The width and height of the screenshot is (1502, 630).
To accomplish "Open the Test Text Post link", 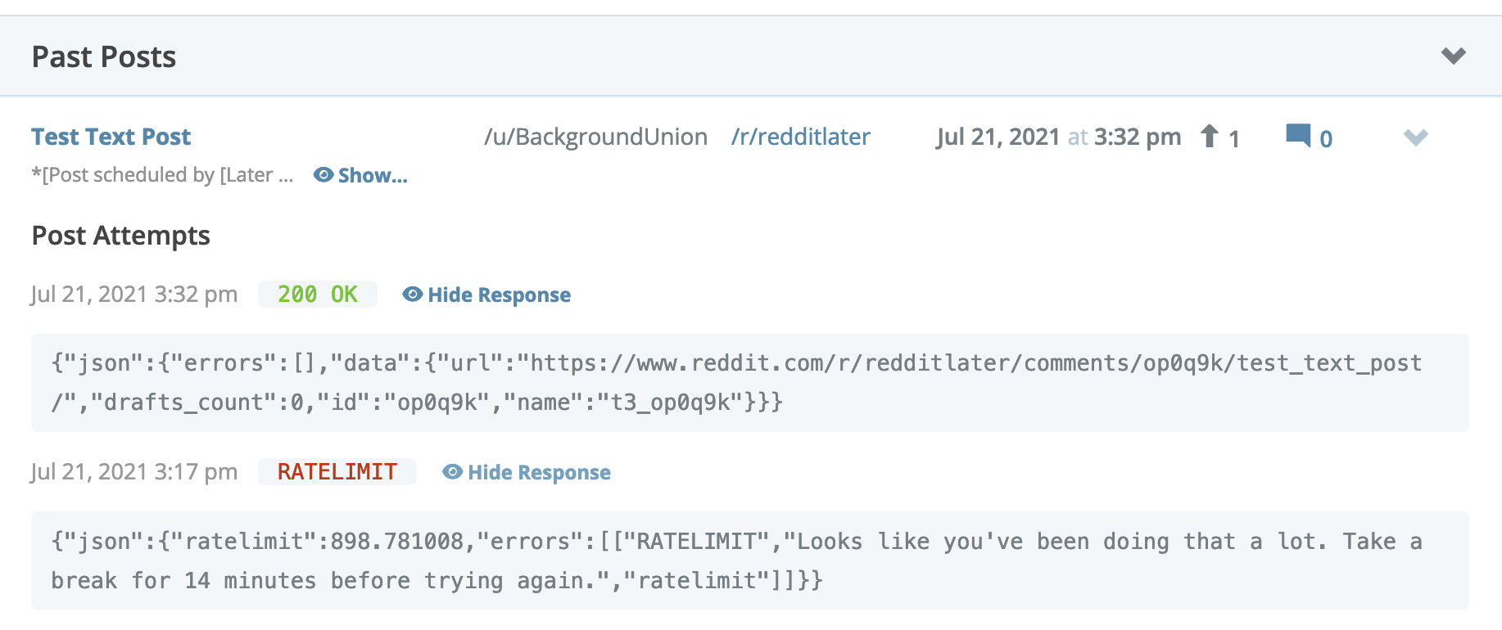I will click(x=111, y=137).
